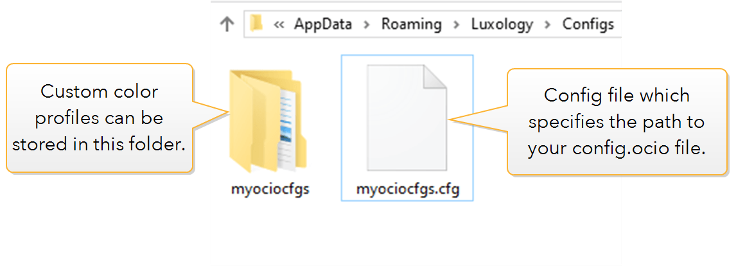Click the 'Config file which specifies' callout box
The height and width of the screenshot is (266, 736).
[x=617, y=122]
